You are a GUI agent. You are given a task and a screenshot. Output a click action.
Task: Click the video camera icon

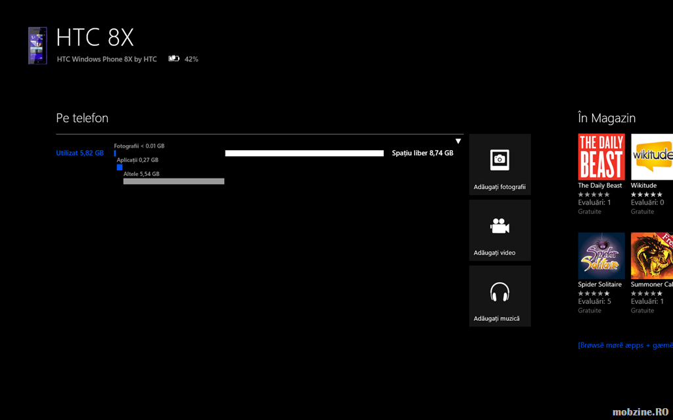coord(499,226)
